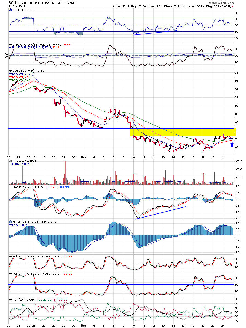Click the BOIL ticker symbol in the header
The image size is (246, 328).
click(13, 3)
